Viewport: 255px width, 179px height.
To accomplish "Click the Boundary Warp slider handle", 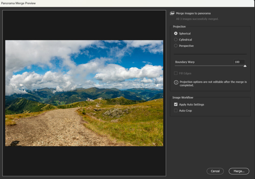I will (x=245, y=66).
